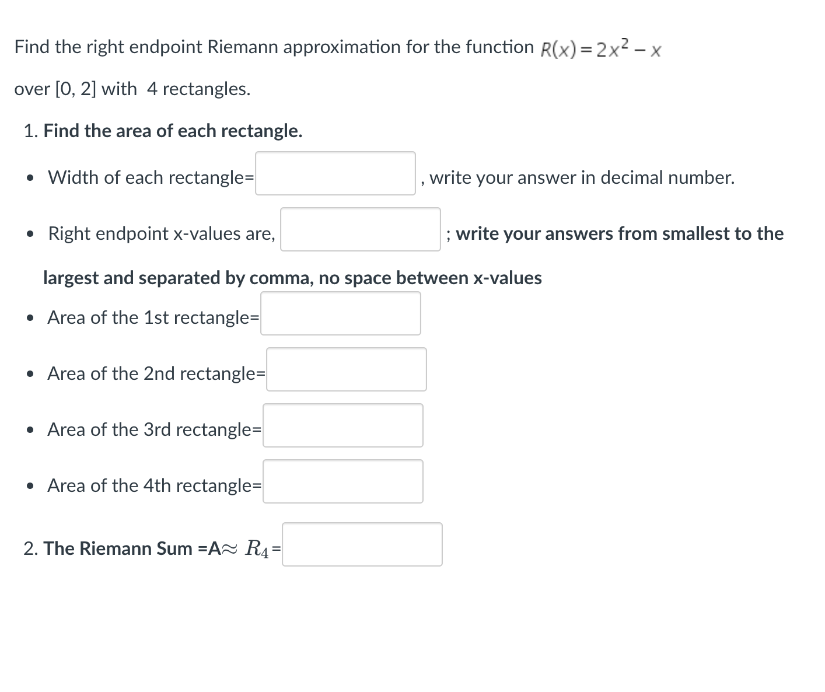The image size is (825, 692).
Task: Click the Area of the 3rd rectangle label
Action: (155, 429)
